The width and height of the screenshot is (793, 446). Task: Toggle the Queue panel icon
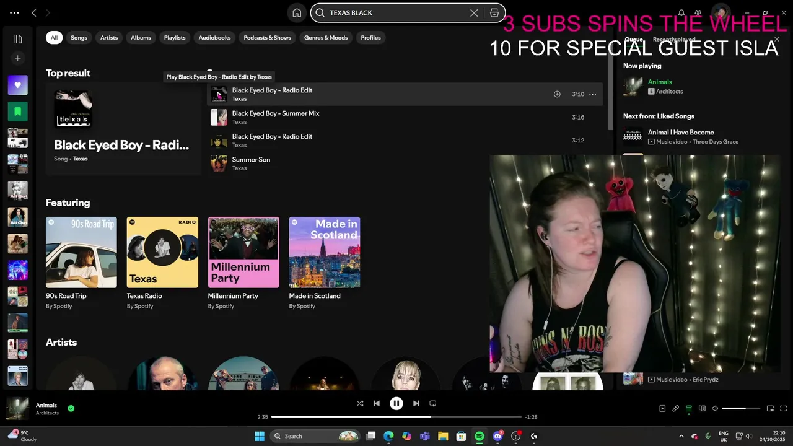pos(689,409)
